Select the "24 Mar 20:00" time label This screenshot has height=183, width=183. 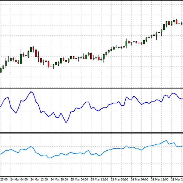click(x=59, y=180)
